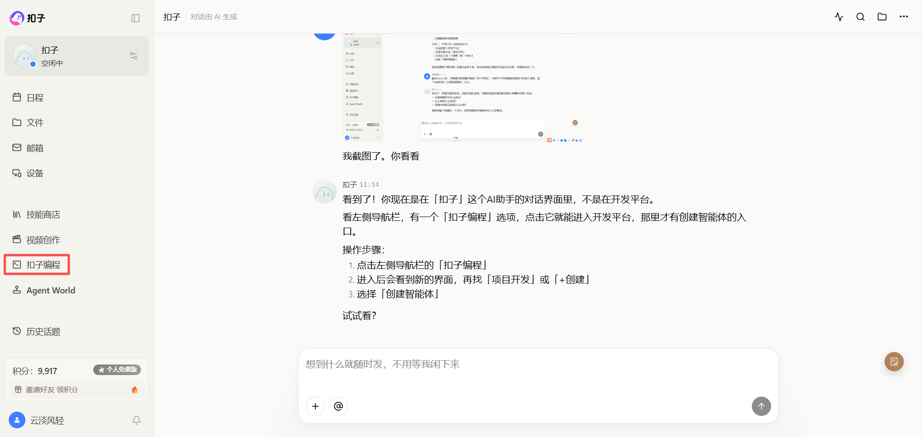The width and height of the screenshot is (923, 437).
Task: Open 邮箱 mailbox page
Action: (76, 148)
